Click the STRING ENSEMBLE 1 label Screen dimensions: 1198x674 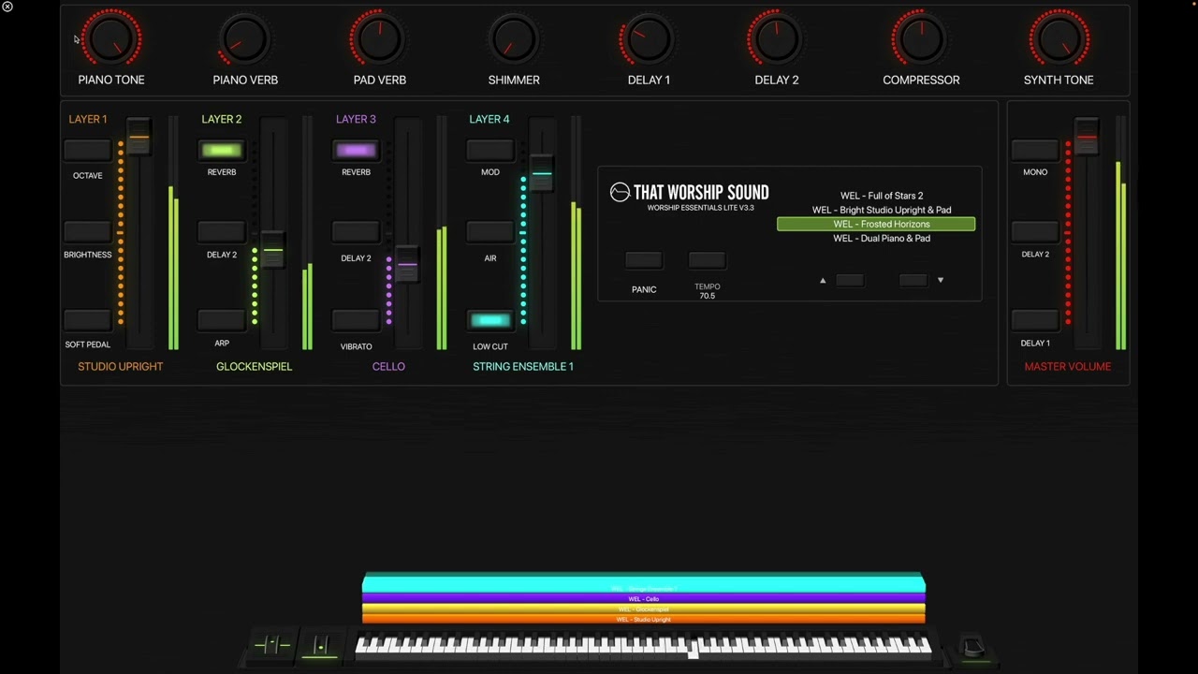(x=523, y=366)
